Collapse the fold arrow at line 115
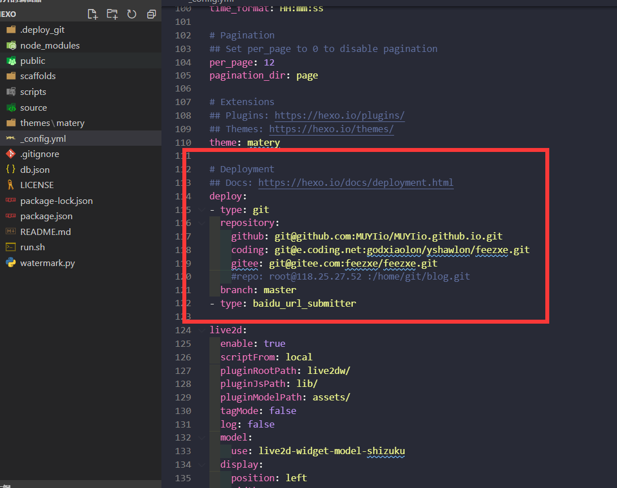The width and height of the screenshot is (617, 488). (x=202, y=210)
